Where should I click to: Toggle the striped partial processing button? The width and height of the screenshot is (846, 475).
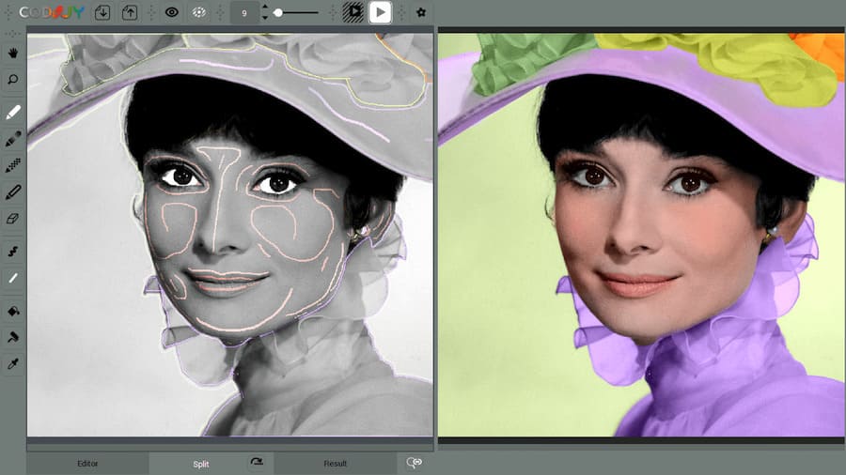353,12
